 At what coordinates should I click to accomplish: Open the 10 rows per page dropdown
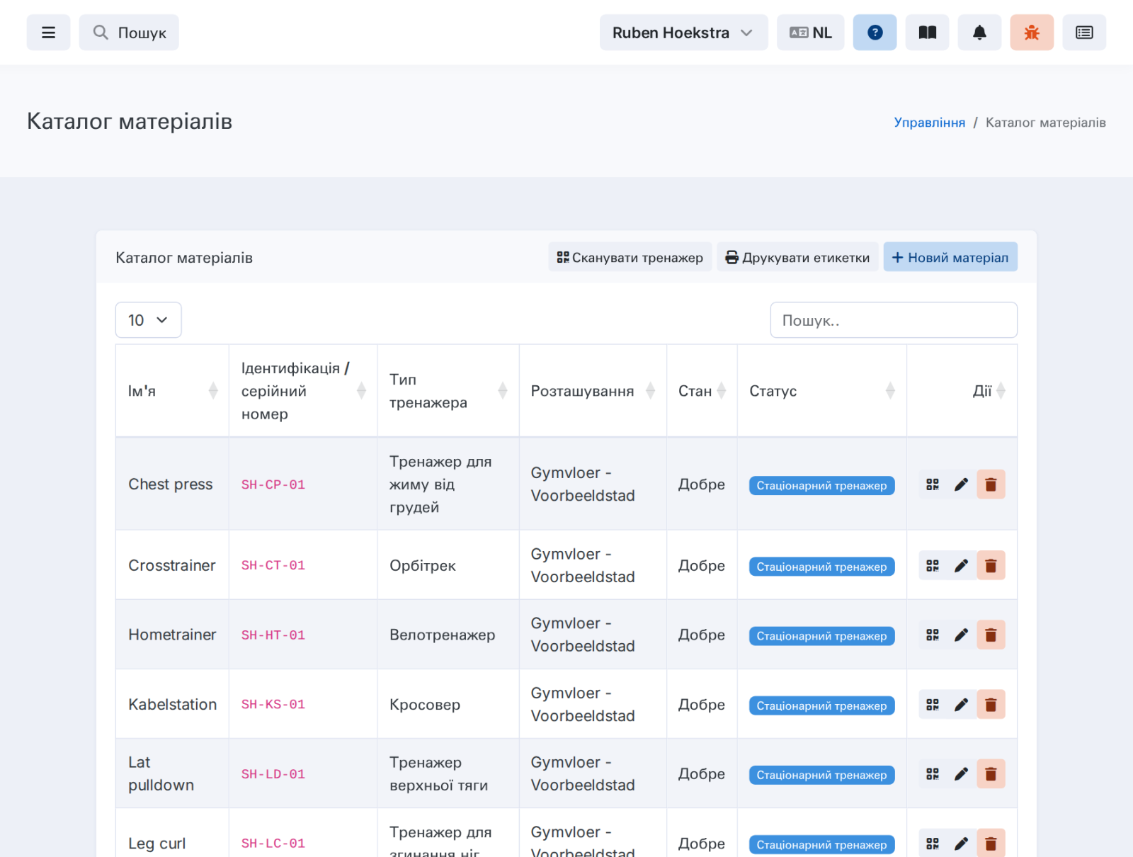(148, 320)
